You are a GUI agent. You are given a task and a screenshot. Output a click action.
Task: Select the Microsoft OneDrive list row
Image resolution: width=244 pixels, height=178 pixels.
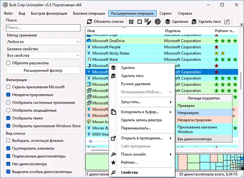pos(161,41)
